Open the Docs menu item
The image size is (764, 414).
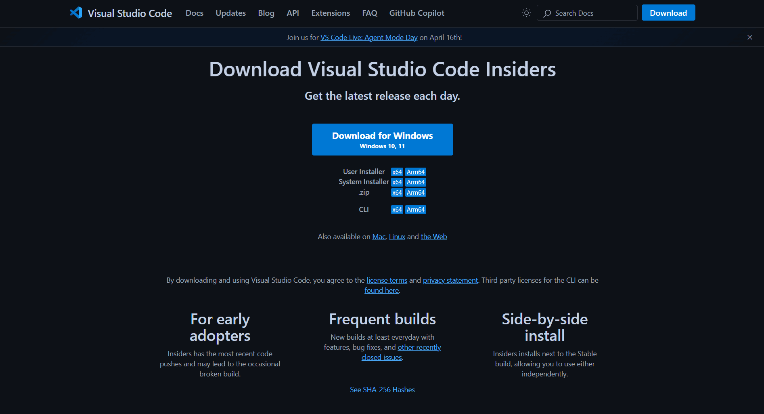pos(195,13)
